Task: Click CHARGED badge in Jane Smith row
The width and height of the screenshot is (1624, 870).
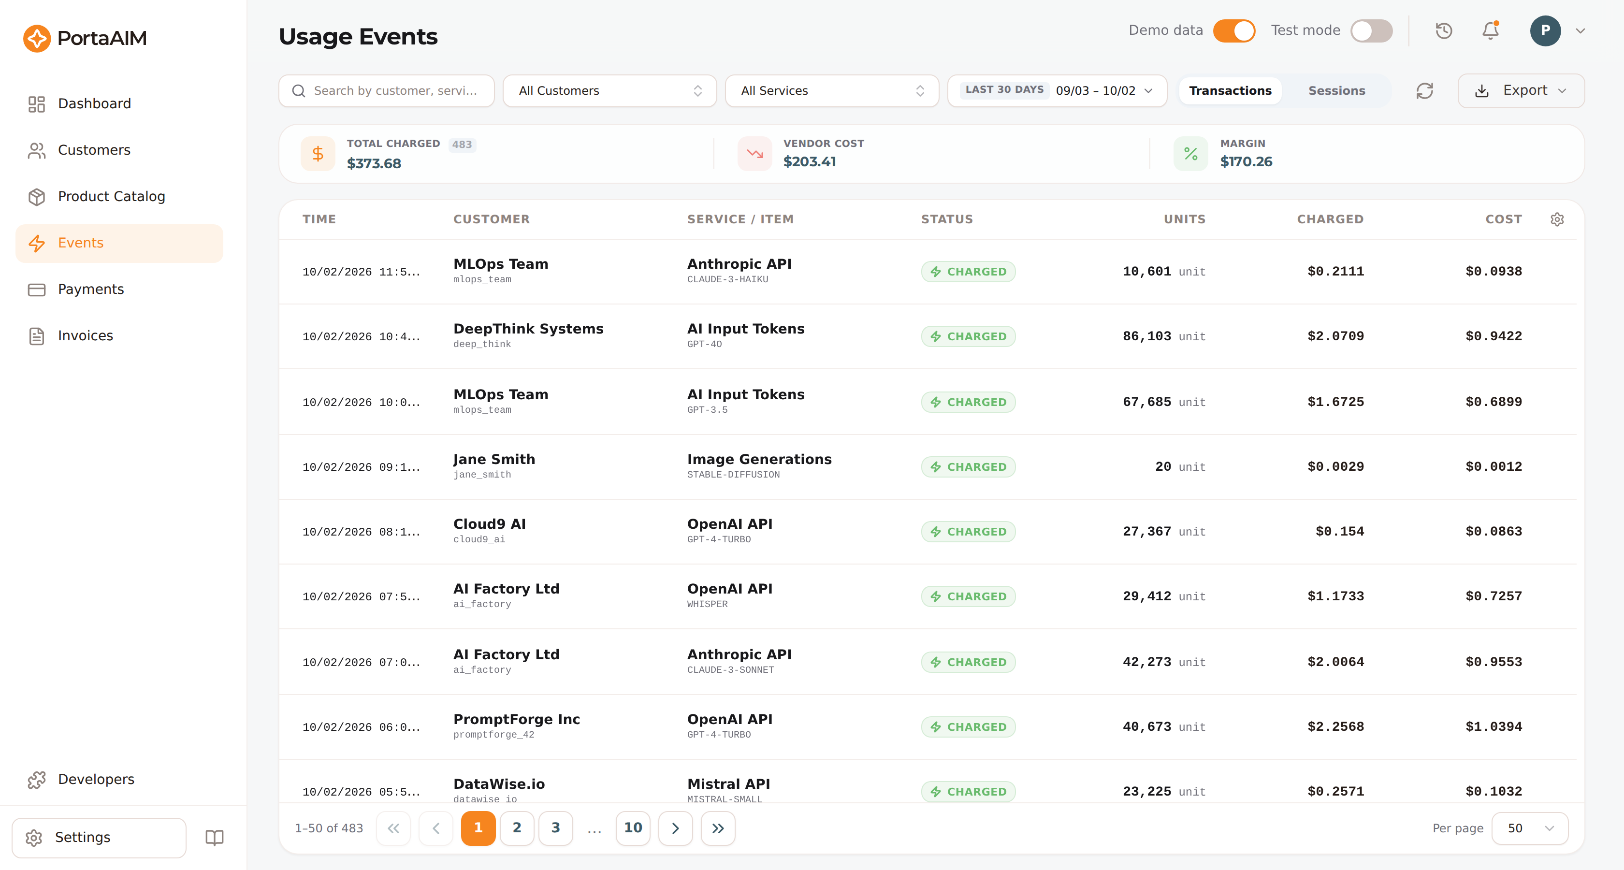Action: [x=968, y=467]
